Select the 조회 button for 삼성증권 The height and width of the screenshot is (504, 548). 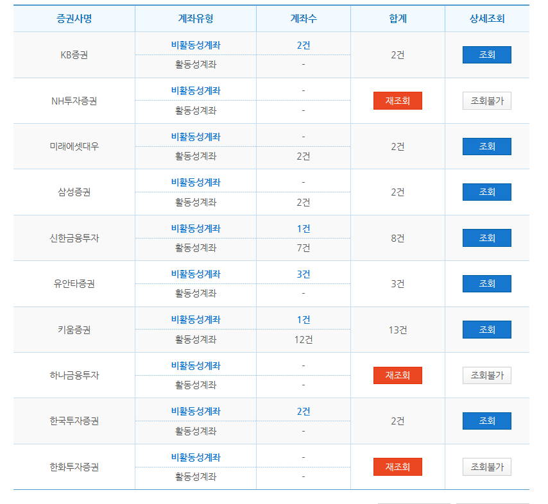coord(486,192)
